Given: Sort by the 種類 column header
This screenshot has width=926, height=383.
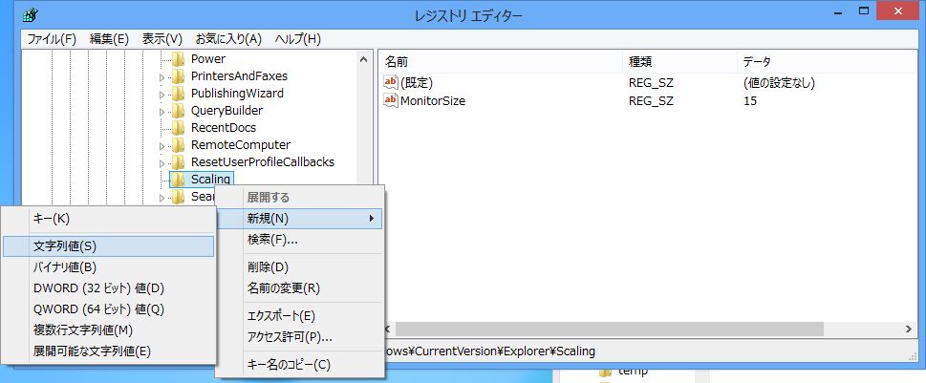Looking at the screenshot, I should (679, 61).
